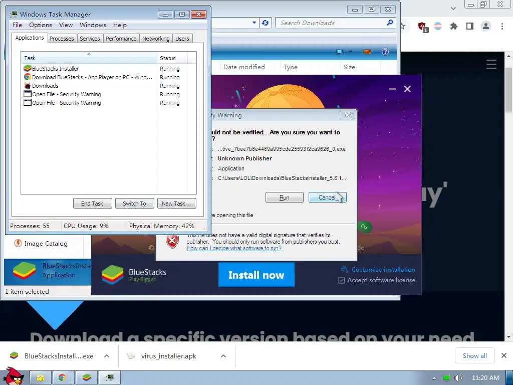Sort tasks by the Status column header

point(172,58)
